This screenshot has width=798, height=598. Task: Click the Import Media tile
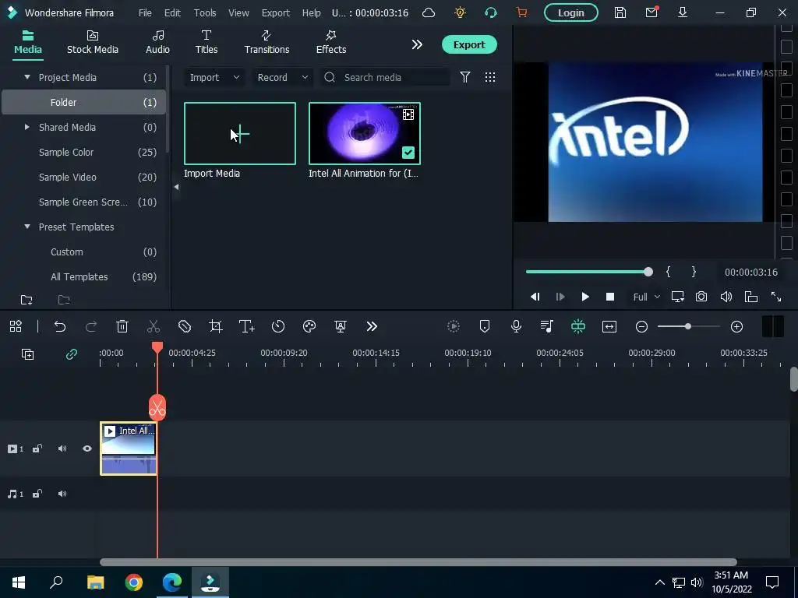(240, 134)
